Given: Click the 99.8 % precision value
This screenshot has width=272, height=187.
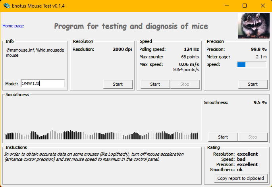Looking at the screenshot, I should 259,49.
